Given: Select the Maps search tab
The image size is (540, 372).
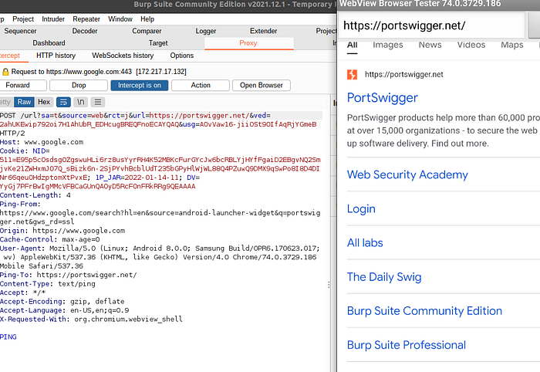Looking at the screenshot, I should pos(512,45).
